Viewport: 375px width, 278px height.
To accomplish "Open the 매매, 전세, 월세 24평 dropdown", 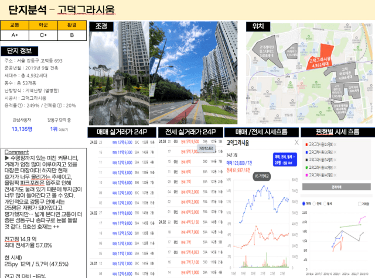I will point(285,159).
